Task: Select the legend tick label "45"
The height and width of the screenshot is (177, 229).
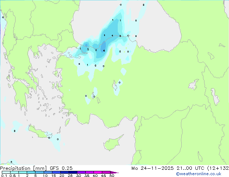Action: pyautogui.click(x=103, y=176)
